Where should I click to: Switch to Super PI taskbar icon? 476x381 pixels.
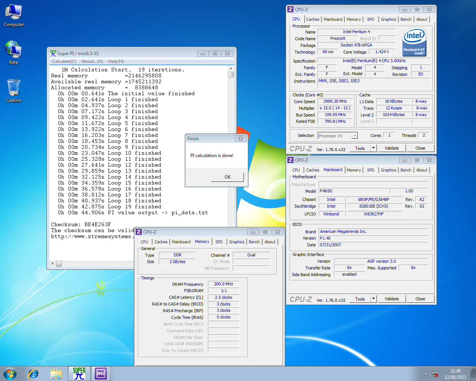tap(79, 374)
